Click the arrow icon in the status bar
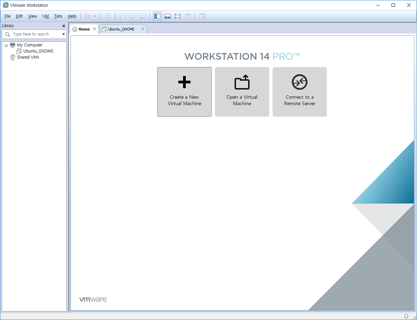This screenshot has width=417, height=320. 406,316
